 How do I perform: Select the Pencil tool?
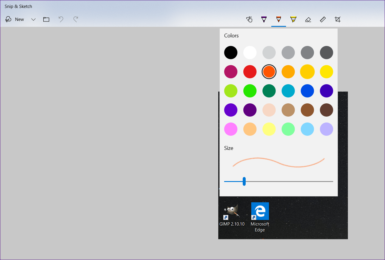click(x=279, y=19)
